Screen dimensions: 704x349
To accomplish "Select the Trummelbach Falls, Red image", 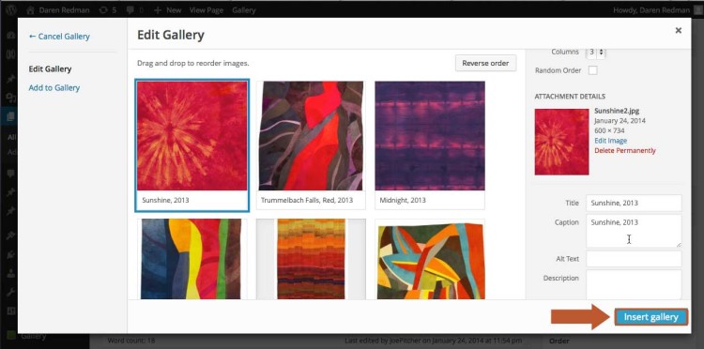I will [311, 135].
